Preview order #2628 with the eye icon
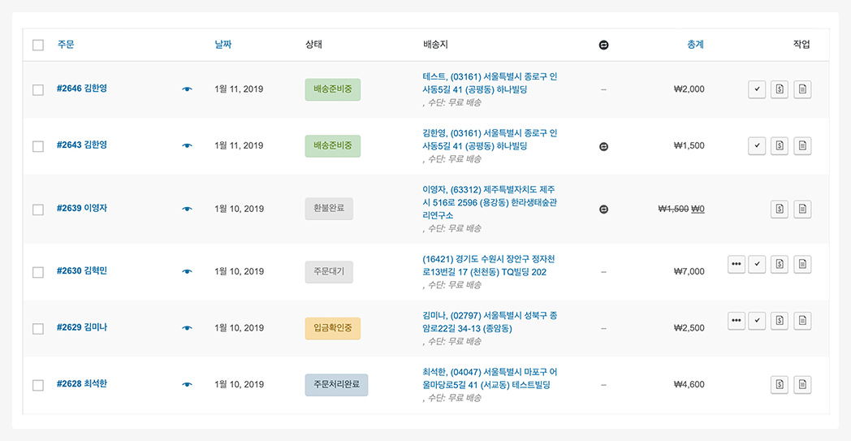 tap(188, 384)
